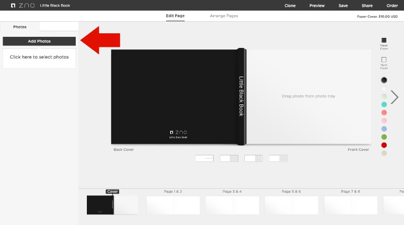The width and height of the screenshot is (404, 225).
Task: Pick the white cover color
Action: [x=384, y=88]
